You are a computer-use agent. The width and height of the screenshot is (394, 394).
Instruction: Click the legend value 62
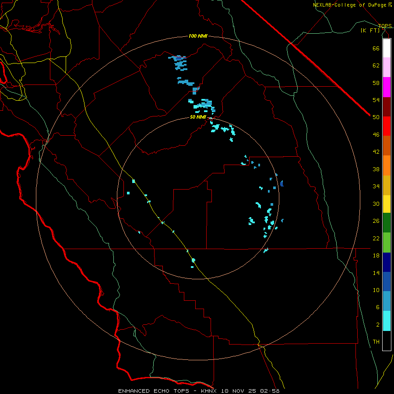click(x=376, y=66)
